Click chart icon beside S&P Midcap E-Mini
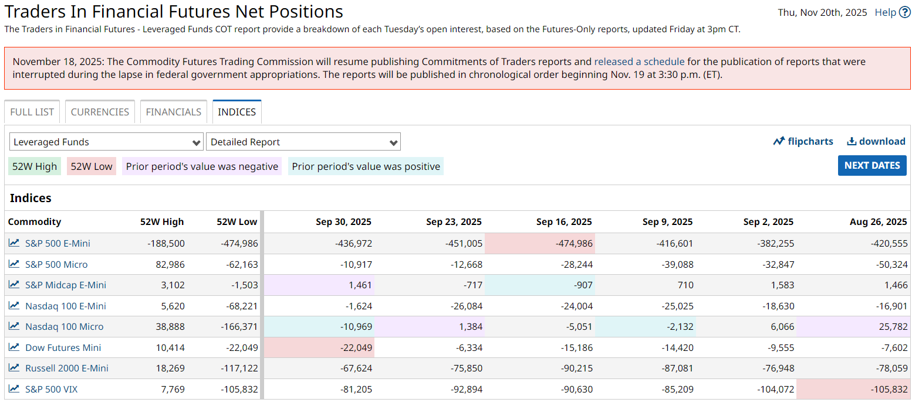 pyautogui.click(x=13, y=285)
